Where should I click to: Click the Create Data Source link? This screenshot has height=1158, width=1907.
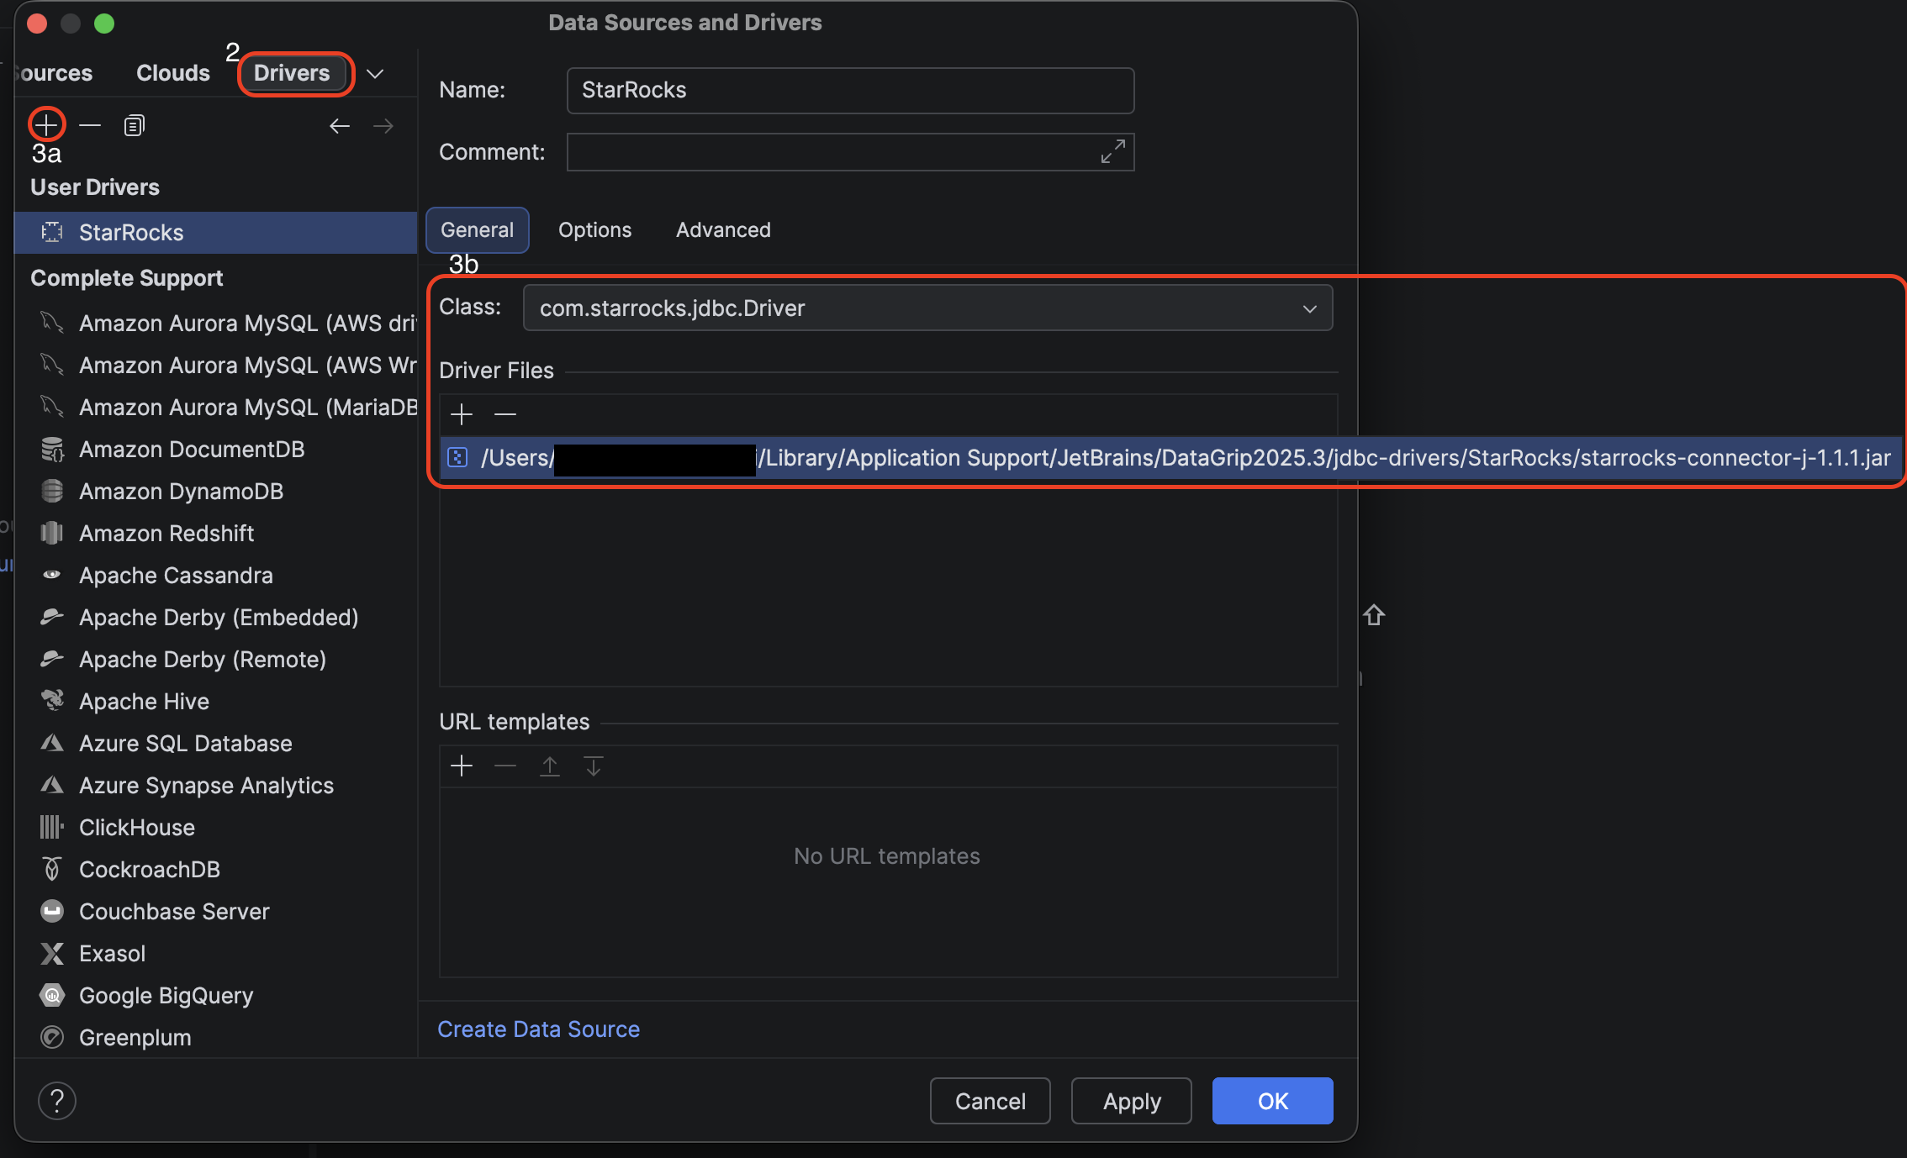pos(538,1029)
